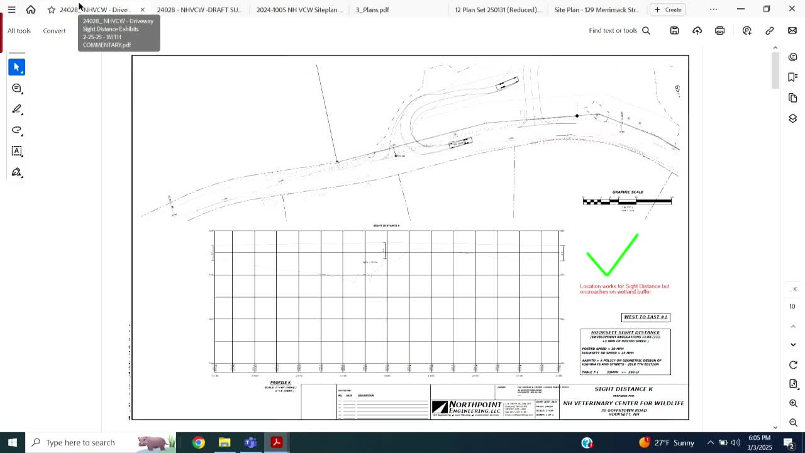805x453 pixels.
Task: Click the magnifier search icon
Action: tap(646, 30)
